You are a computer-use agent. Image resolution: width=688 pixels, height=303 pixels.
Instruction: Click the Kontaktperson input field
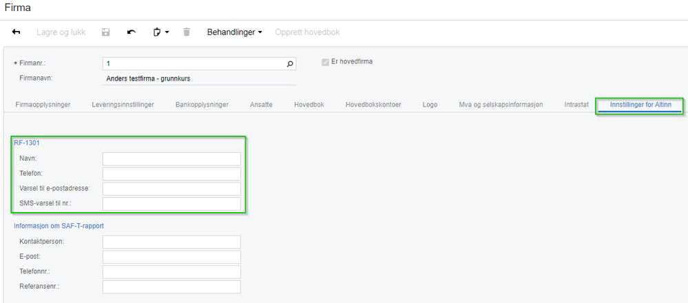pos(171,242)
